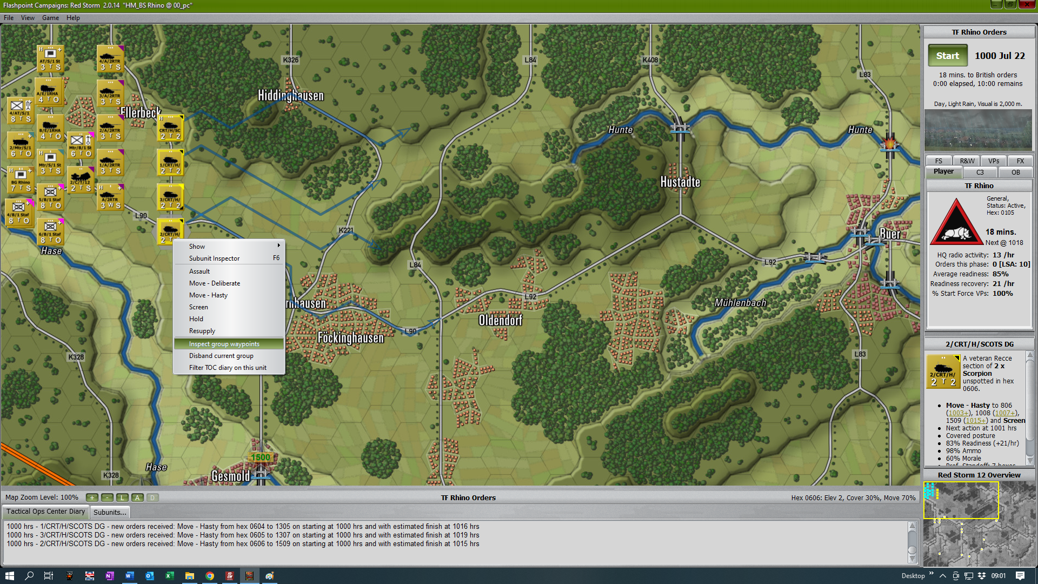Click the Hunte river bridge icon near Hustadte
The width and height of the screenshot is (1038, 584).
pyautogui.click(x=680, y=128)
